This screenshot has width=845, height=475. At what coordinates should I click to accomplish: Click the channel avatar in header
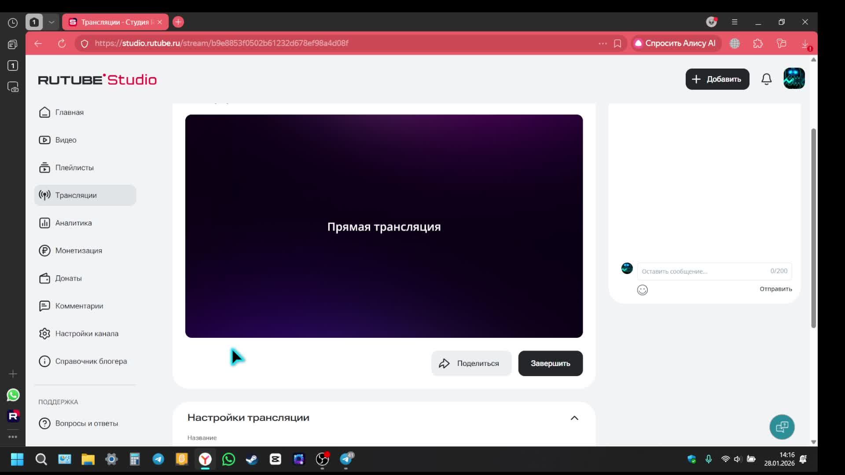pyautogui.click(x=794, y=79)
